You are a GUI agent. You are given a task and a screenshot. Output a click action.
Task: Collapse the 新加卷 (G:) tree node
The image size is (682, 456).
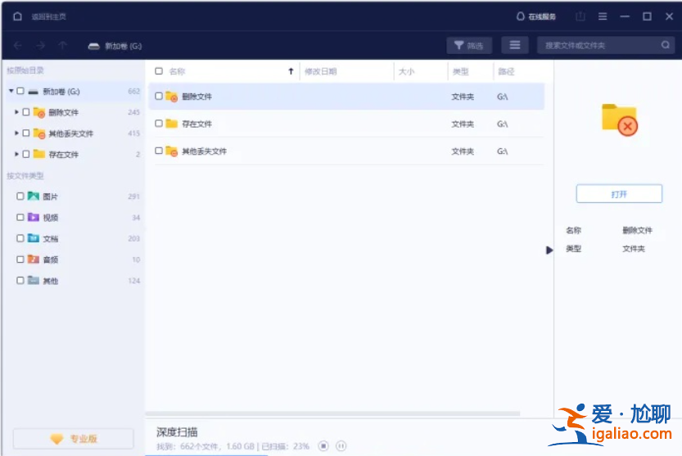pyautogui.click(x=11, y=91)
